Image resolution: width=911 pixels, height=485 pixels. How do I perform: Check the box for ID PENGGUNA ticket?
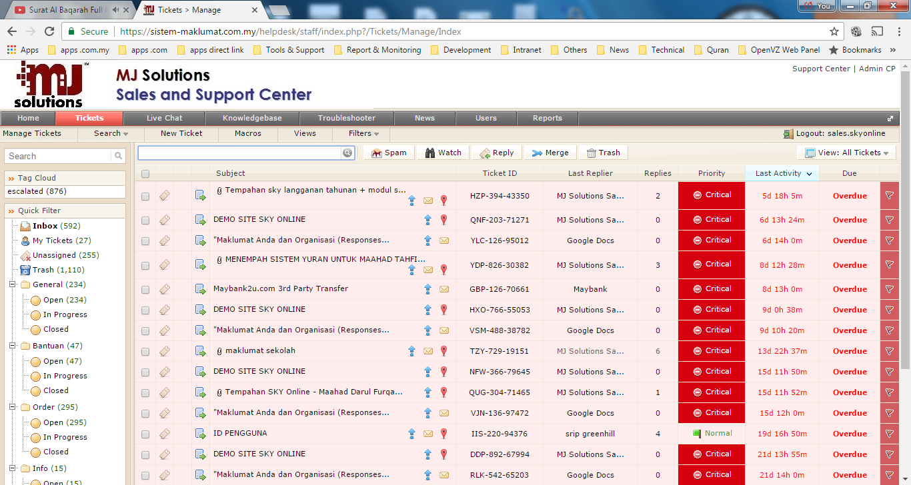[145, 434]
